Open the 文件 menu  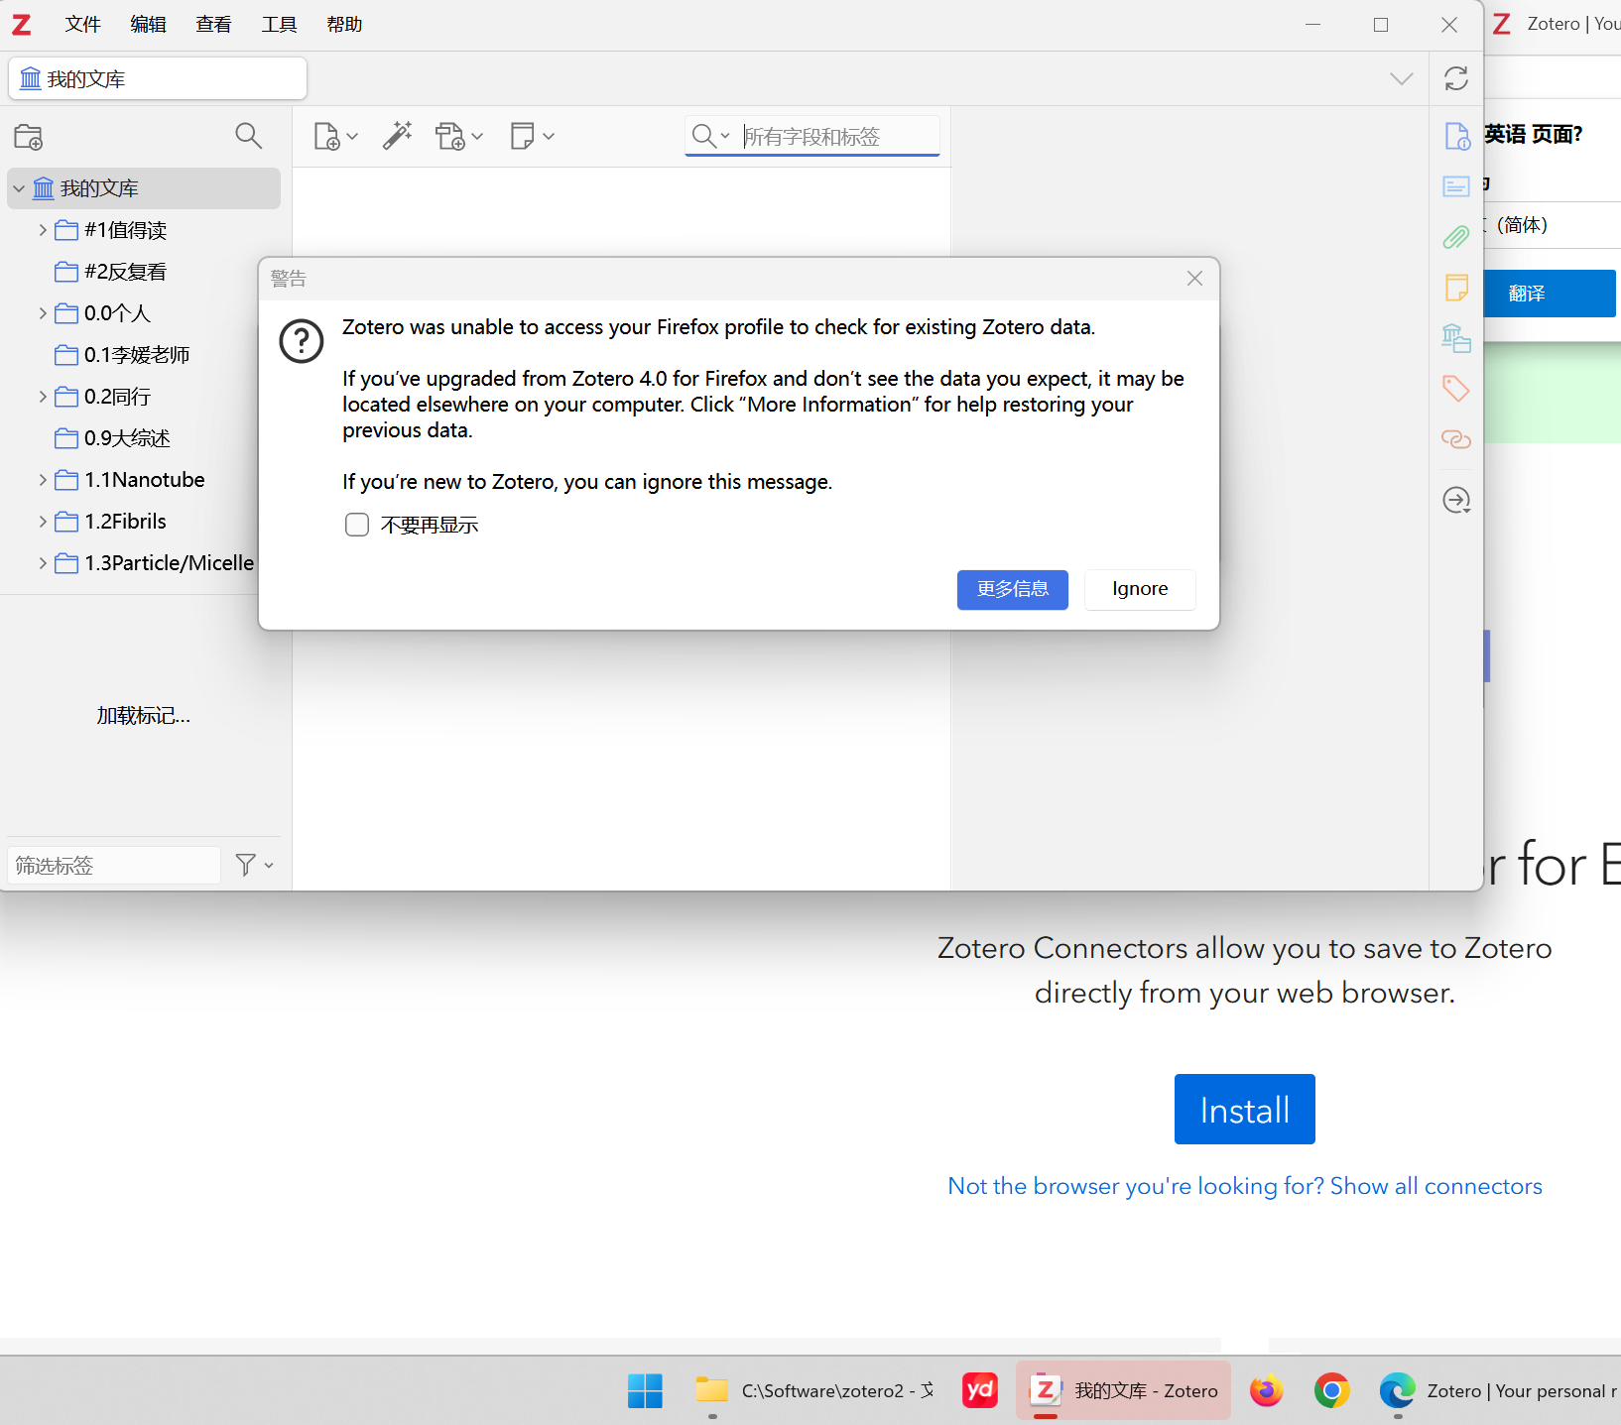[82, 24]
